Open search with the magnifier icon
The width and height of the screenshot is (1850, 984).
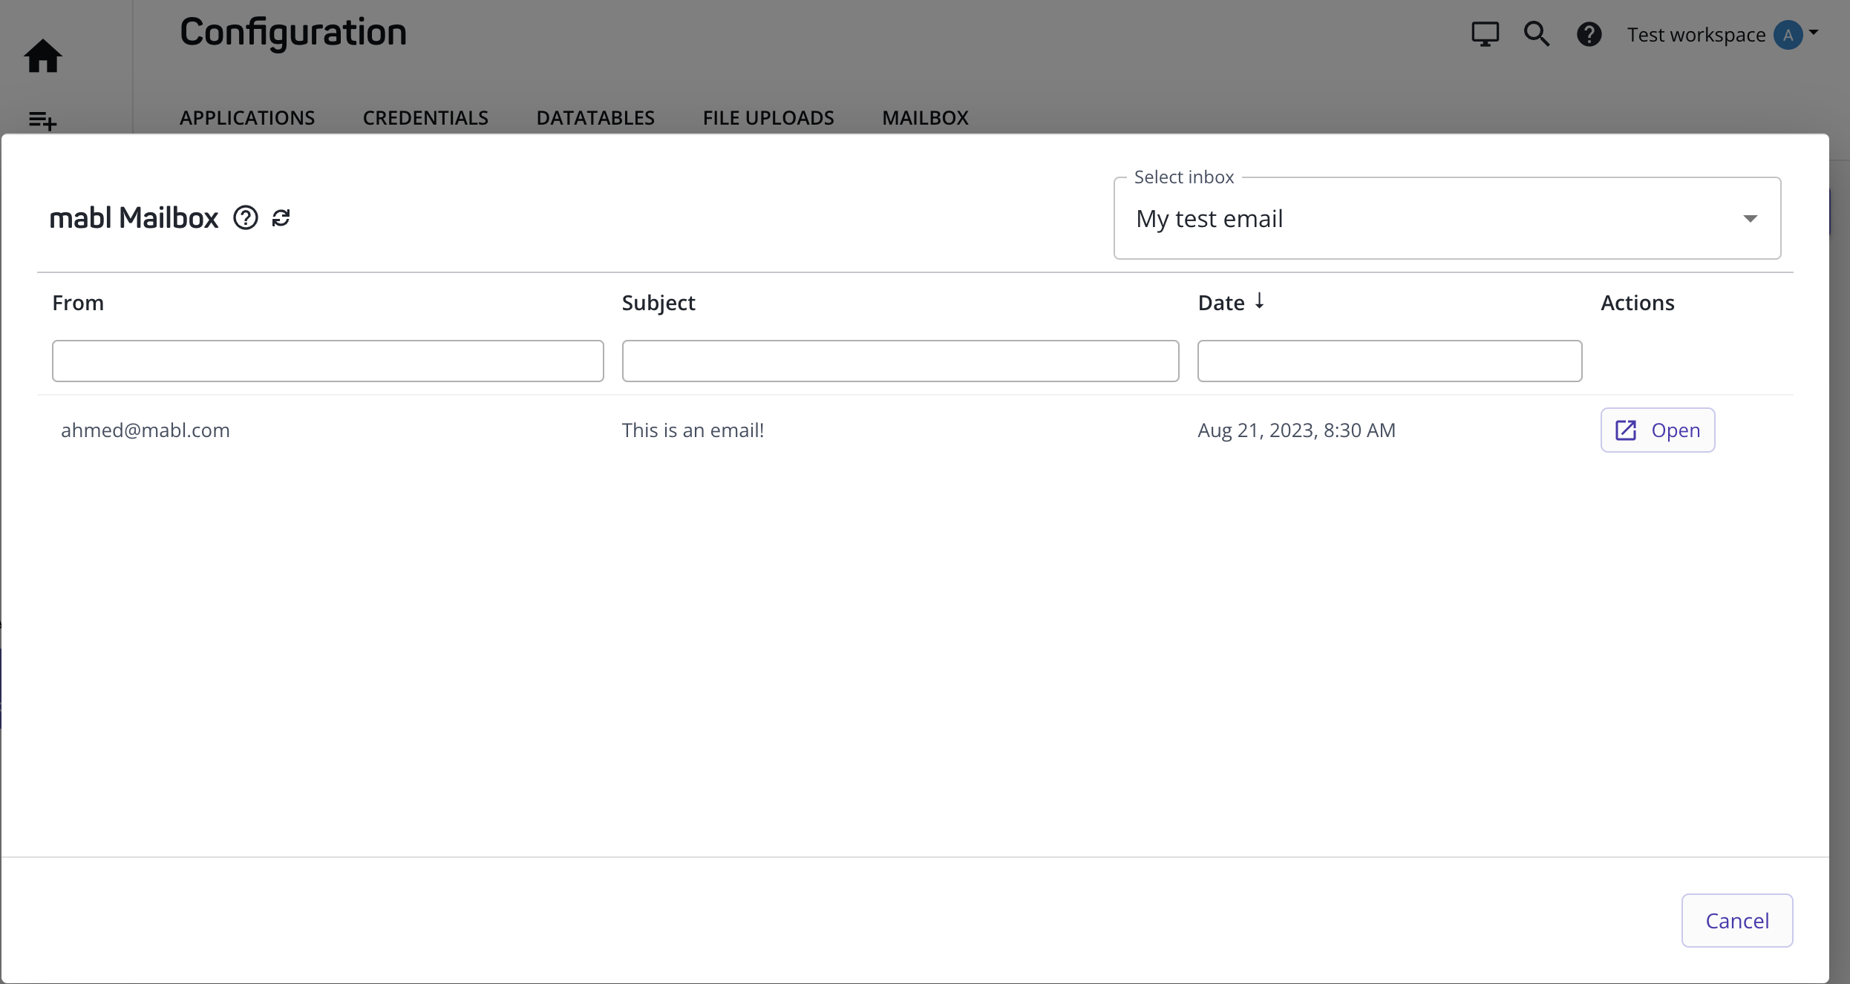click(x=1536, y=34)
